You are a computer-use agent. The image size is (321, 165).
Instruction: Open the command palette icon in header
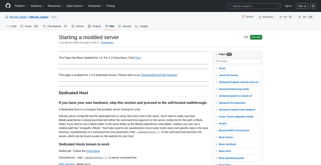313,6
